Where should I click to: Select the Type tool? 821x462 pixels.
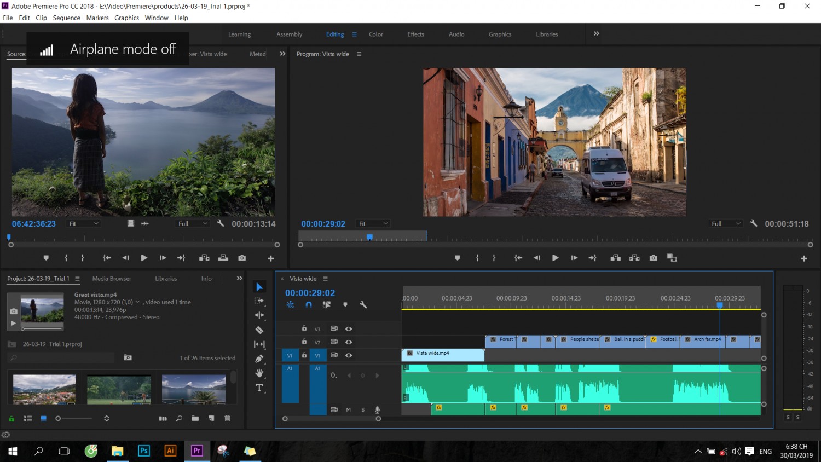[259, 388]
